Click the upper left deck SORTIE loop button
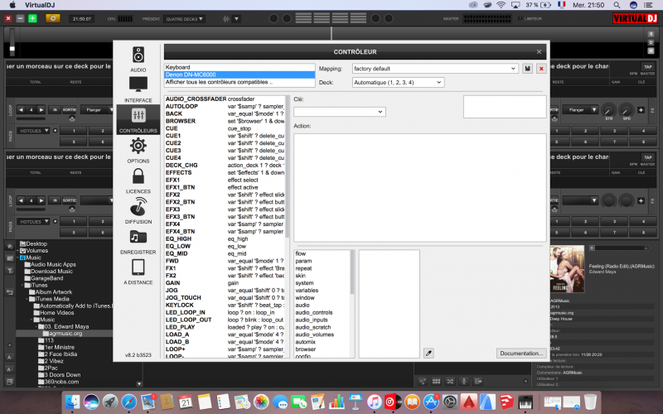Image resolution: width=663 pixels, height=414 pixels. pos(70,110)
